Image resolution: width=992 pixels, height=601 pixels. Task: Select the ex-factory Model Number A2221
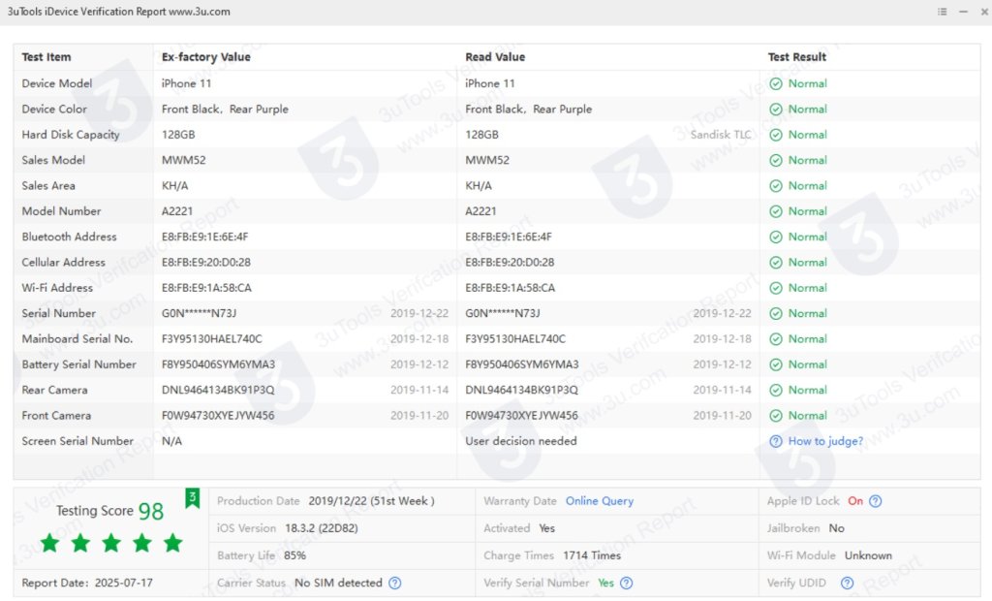pyautogui.click(x=176, y=211)
